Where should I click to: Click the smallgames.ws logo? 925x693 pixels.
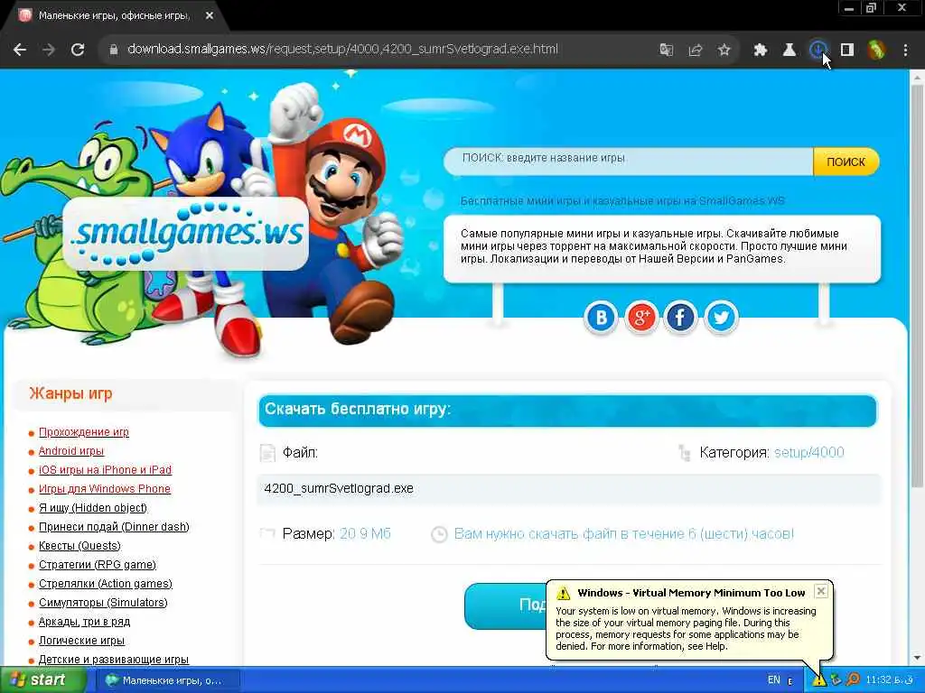[x=186, y=233]
